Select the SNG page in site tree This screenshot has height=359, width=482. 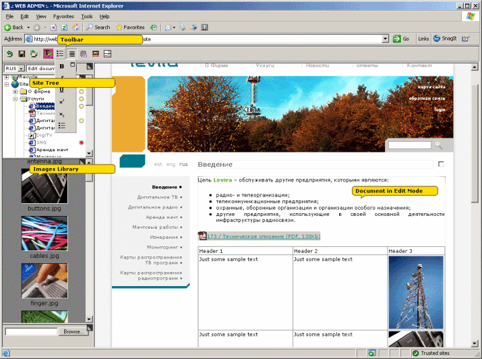[41, 142]
